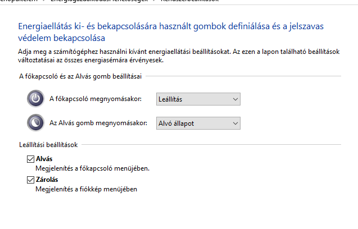Expand breadcrumb arrow before Rendszerbeállítások
Image resolution: width=358 pixels, height=229 pixels.
tap(154, 1)
